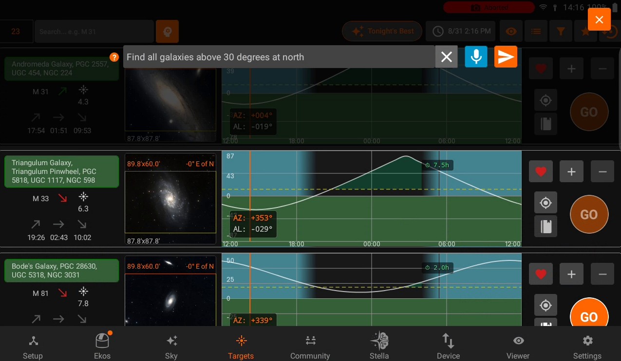Open the list view menu
621x361 pixels.
click(x=536, y=31)
